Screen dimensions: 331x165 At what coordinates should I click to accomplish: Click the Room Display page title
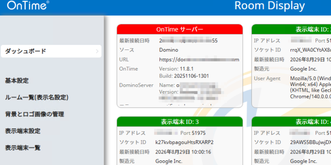[269, 5]
